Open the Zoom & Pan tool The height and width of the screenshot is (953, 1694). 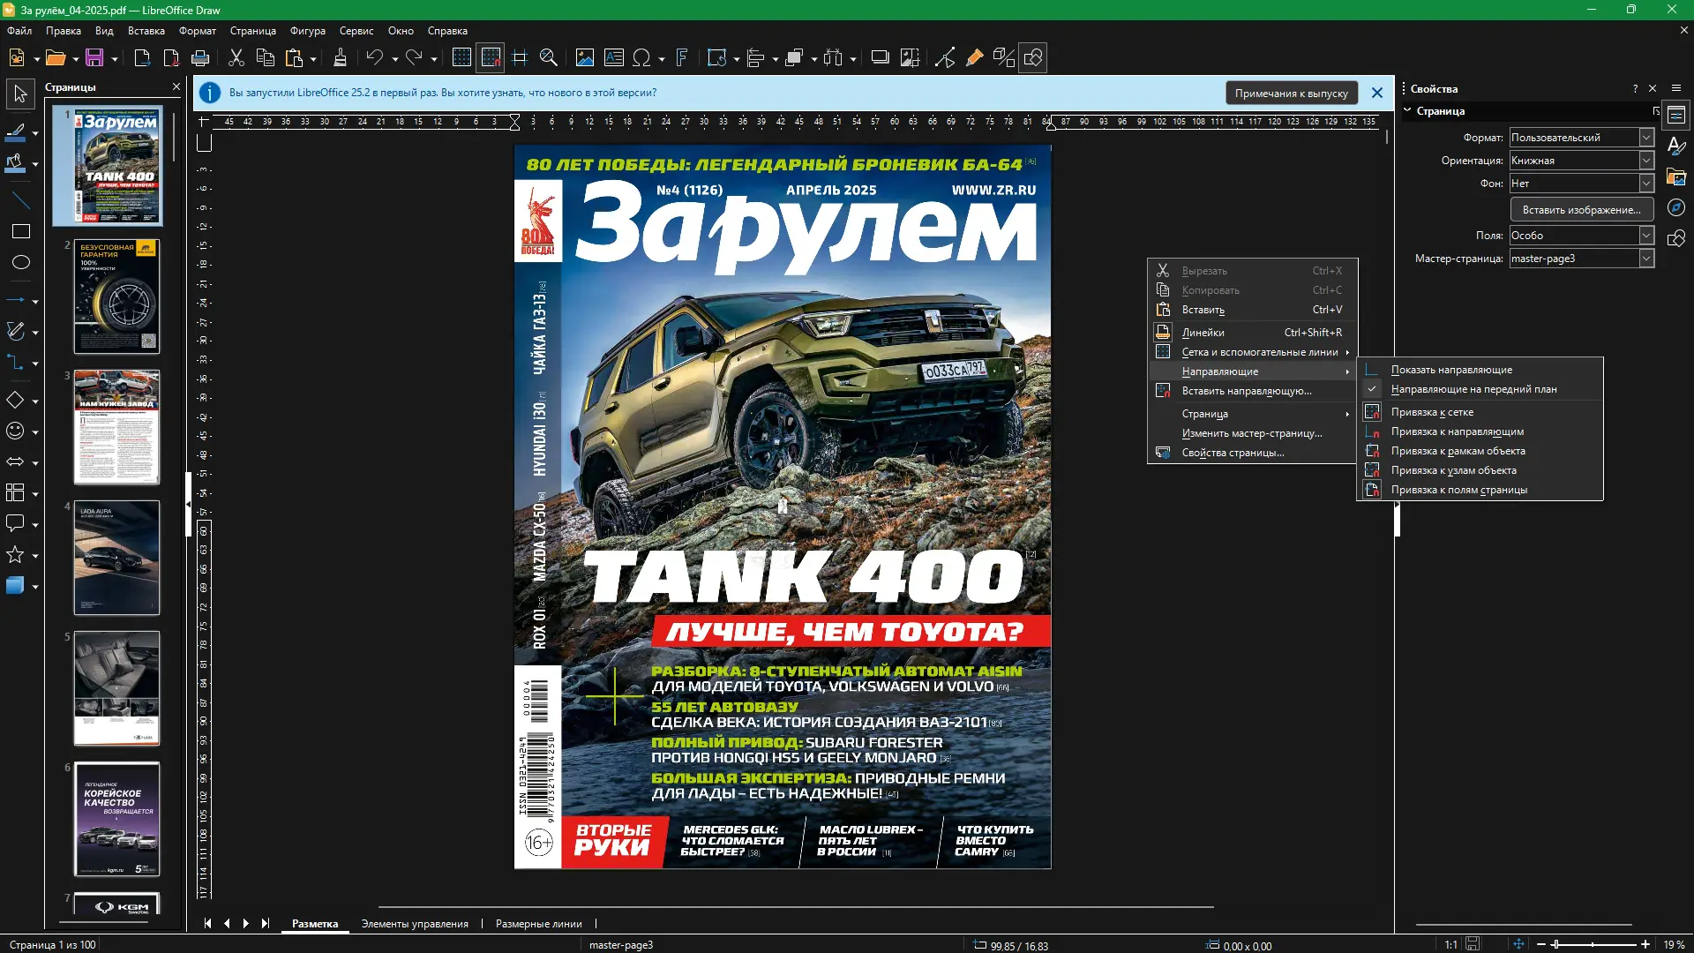click(549, 58)
